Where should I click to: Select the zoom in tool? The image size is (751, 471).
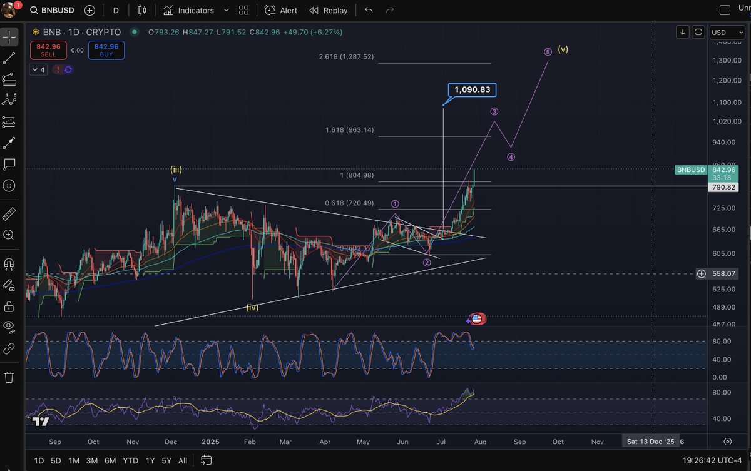tap(9, 235)
